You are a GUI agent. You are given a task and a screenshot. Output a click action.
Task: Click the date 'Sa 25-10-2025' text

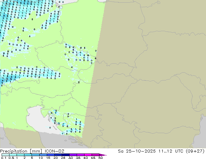coord(137,151)
